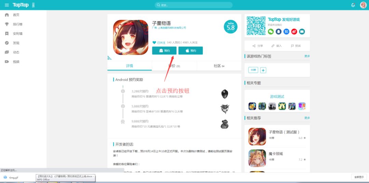Switch to the 评价 231 tab
The width and height of the screenshot is (369, 183).
pos(174,66)
